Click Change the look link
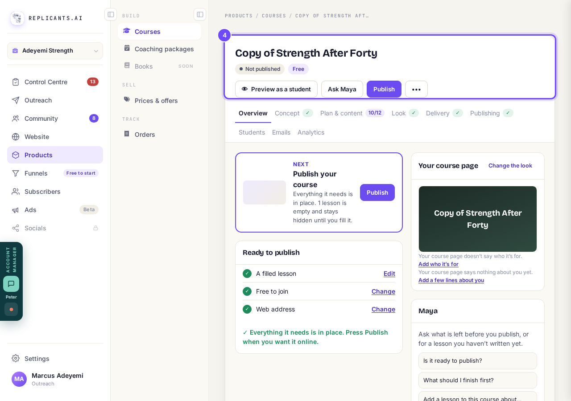Screen dimensions: 571x401 point(510,166)
